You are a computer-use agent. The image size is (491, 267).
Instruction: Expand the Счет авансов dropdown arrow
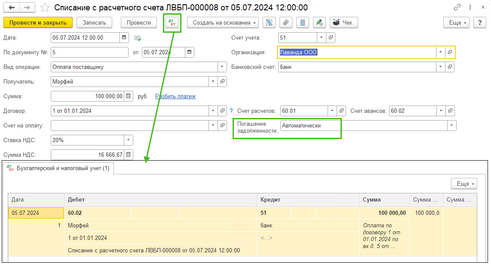(x=441, y=110)
